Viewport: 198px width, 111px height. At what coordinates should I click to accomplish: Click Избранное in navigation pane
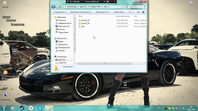(61, 17)
